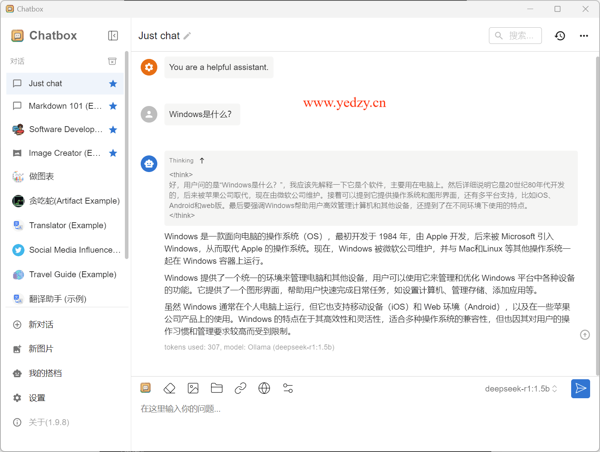
Task: Unstar the Software Developer conversation
Action: (x=113, y=130)
